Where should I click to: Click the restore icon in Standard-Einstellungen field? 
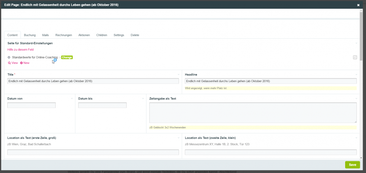[x=355, y=57]
